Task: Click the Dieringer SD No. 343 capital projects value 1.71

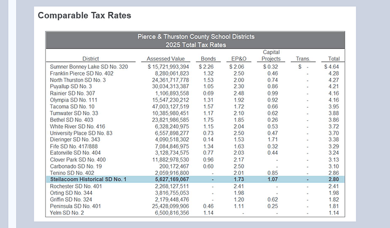Action: [x=272, y=139]
